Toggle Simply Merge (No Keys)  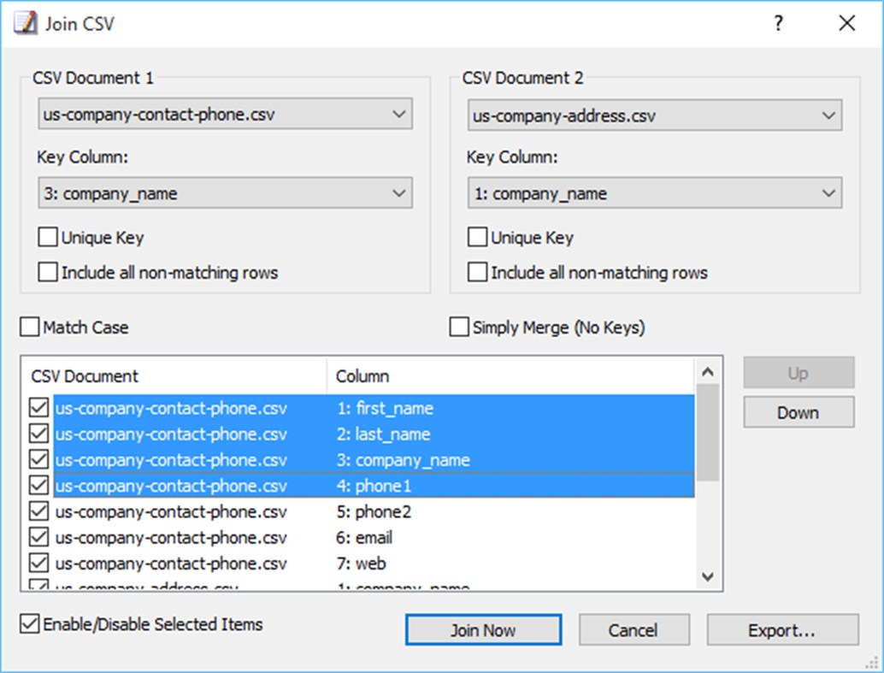(458, 327)
